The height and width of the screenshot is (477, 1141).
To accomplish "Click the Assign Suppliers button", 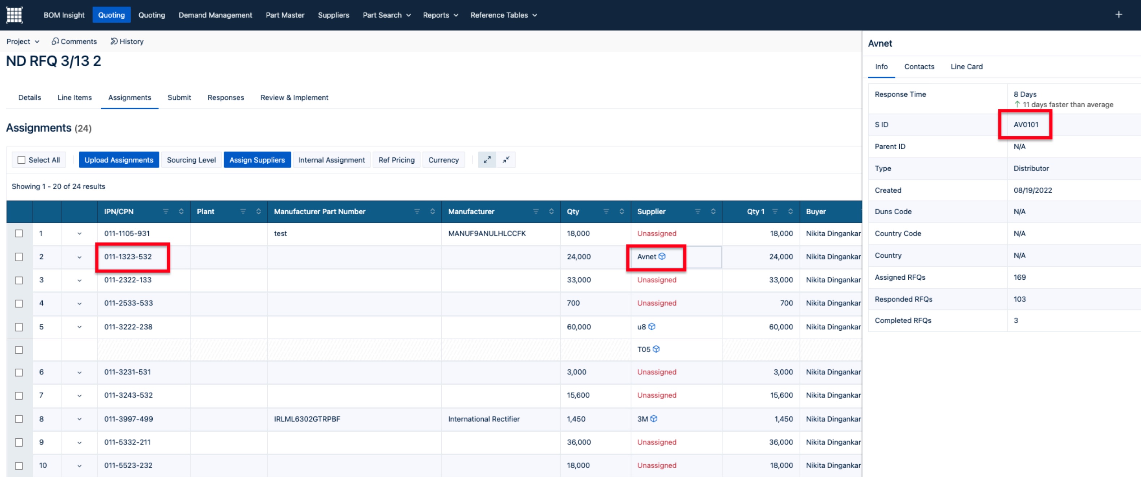I will tap(257, 160).
